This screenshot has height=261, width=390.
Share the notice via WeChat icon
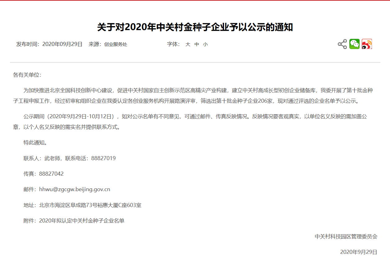coord(354,44)
